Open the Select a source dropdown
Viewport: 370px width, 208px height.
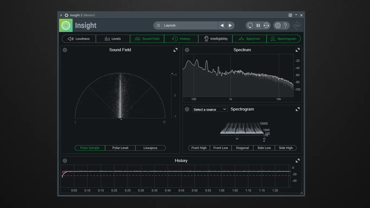coord(210,109)
